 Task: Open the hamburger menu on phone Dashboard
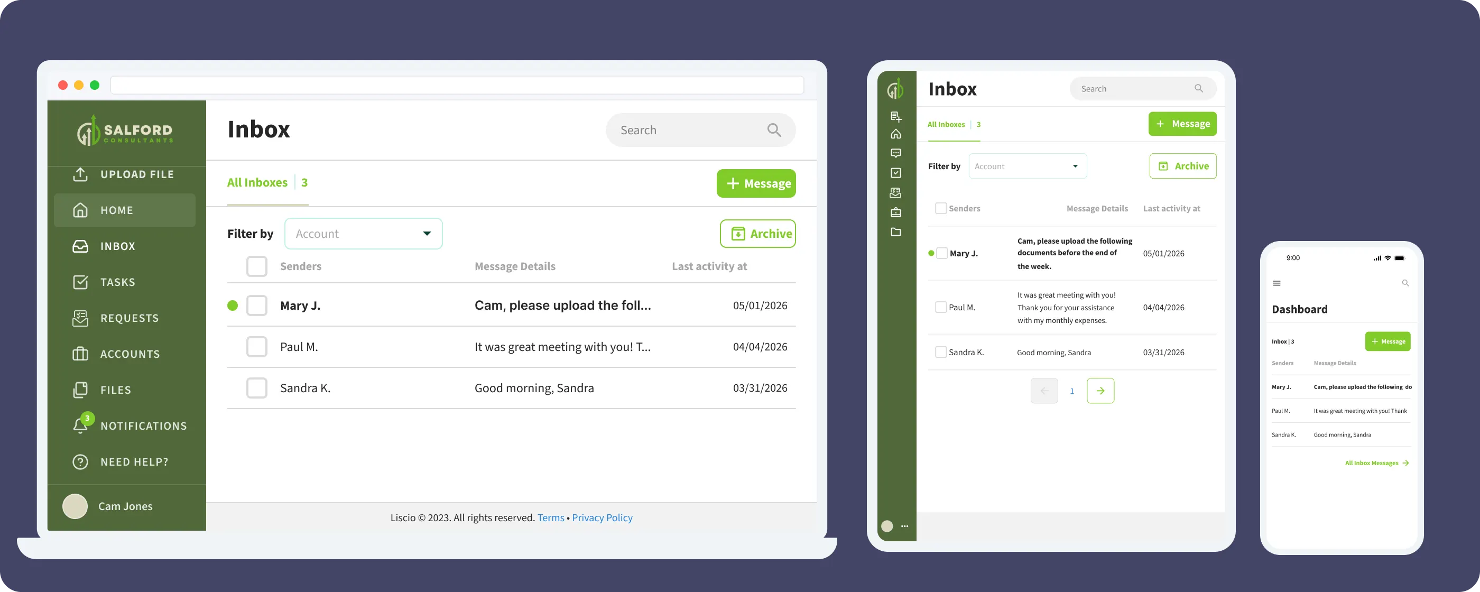tap(1276, 283)
